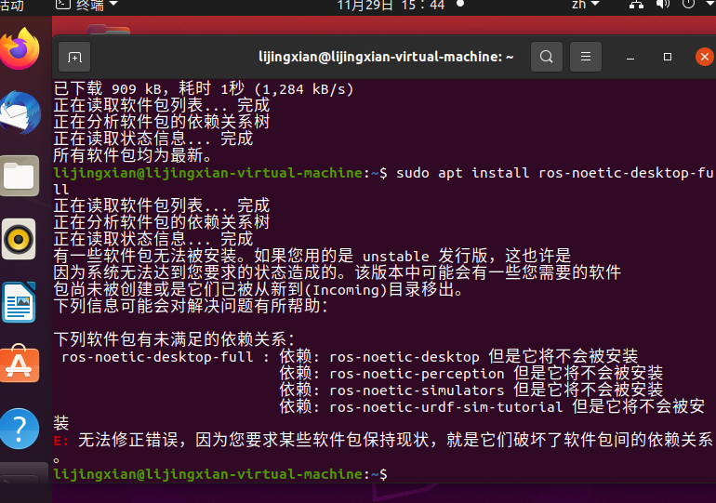Click the date and time 11月29日 15:44

pos(391,6)
